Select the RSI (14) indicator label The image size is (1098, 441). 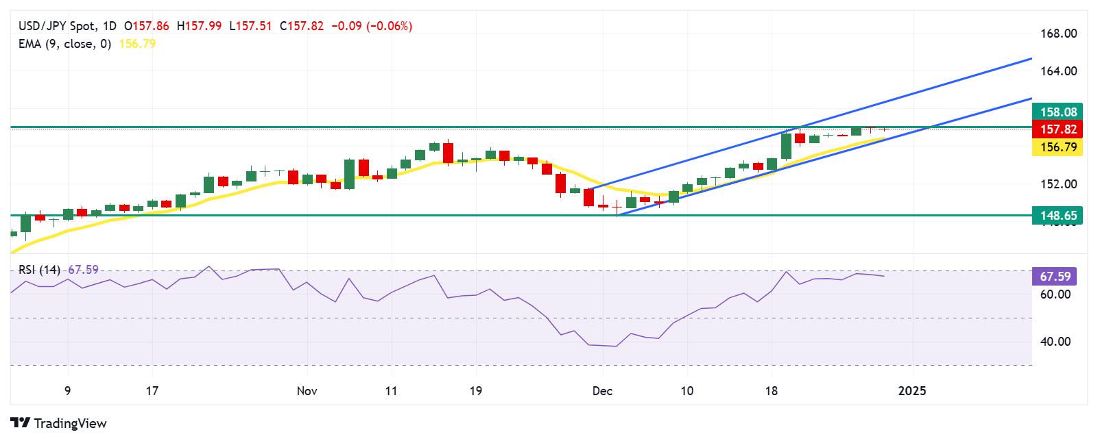pyautogui.click(x=39, y=270)
